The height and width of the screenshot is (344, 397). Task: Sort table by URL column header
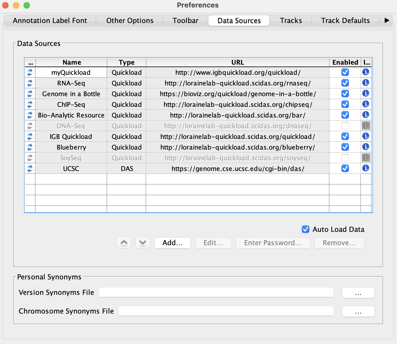coord(238,62)
